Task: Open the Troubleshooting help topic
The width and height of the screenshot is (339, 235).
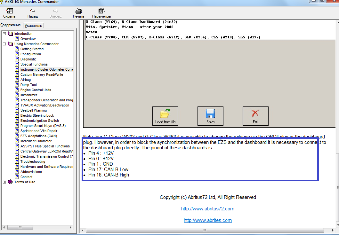Action: [x=33, y=161]
